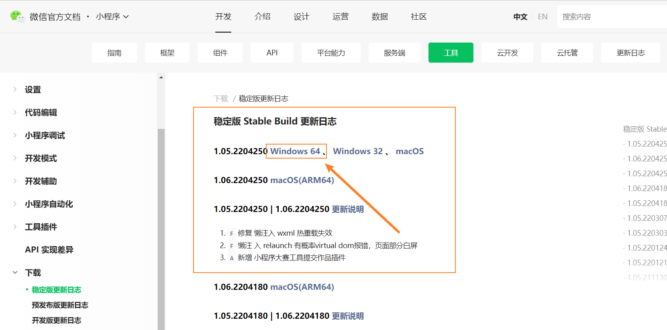Open the 社区 top navigation tab
Viewport: 667px width, 330px height.
pos(418,16)
